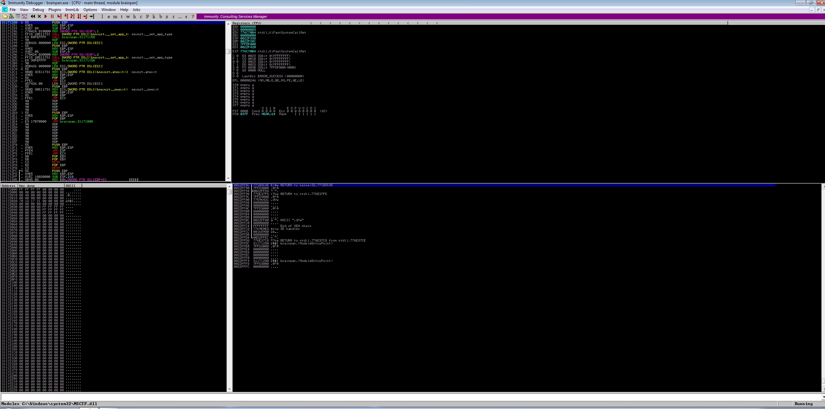Select the PUSH EBP line at 31171280
This screenshot has height=409, width=825.
point(60,23)
